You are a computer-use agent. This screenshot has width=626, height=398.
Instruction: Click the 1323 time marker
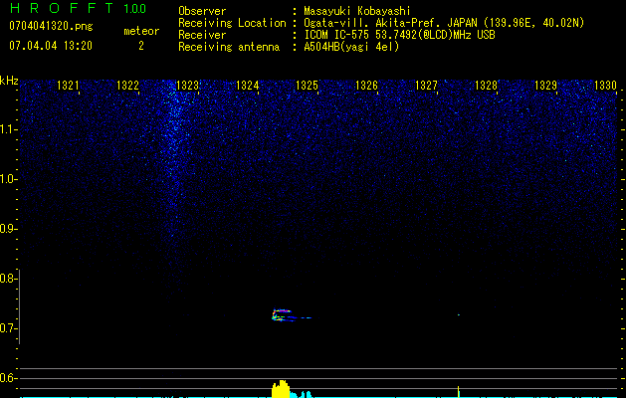(x=188, y=86)
